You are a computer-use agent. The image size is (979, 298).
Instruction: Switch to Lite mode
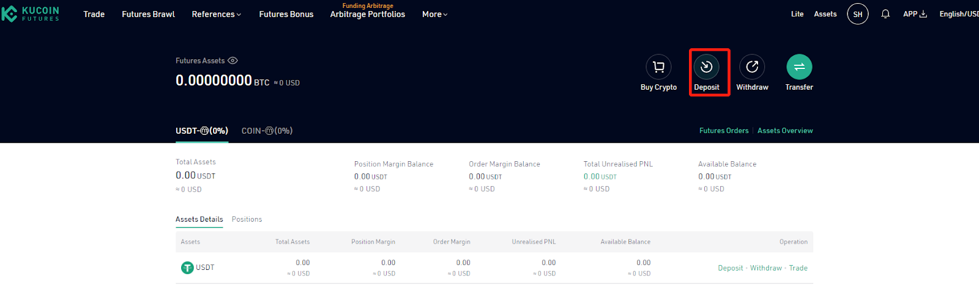tap(797, 13)
